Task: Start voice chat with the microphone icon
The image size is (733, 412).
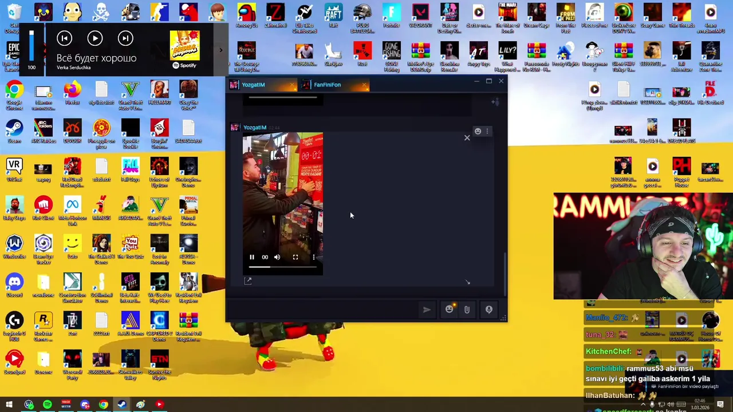Action: click(x=489, y=310)
